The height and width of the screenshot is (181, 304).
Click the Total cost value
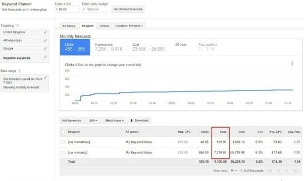point(237,162)
